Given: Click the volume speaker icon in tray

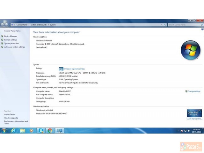Looking at the screenshot, I should coord(189,131).
